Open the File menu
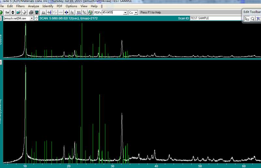This screenshot has width=261, height=168. (2, 6)
